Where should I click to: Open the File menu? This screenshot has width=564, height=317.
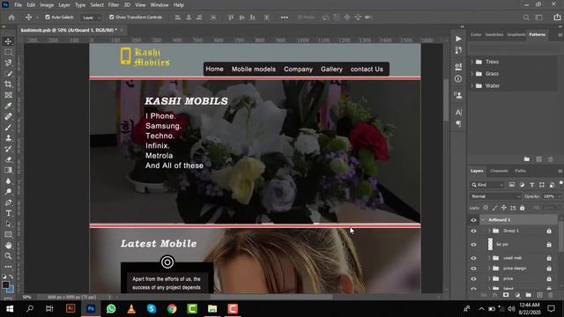pos(18,5)
